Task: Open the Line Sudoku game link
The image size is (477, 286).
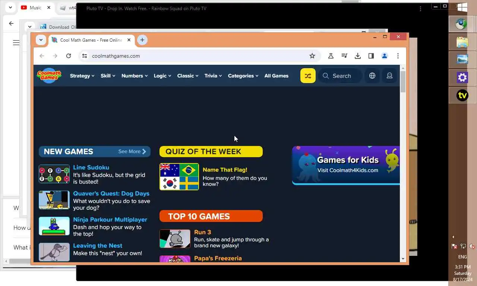Action: click(x=91, y=168)
